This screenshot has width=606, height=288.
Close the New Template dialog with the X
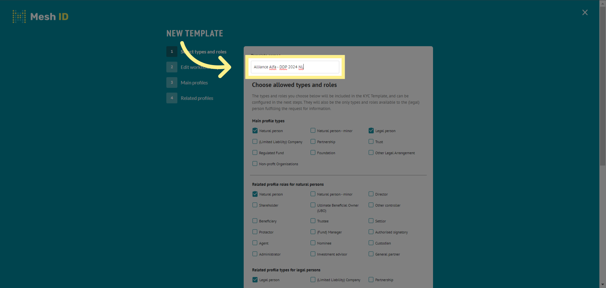pyautogui.click(x=585, y=12)
